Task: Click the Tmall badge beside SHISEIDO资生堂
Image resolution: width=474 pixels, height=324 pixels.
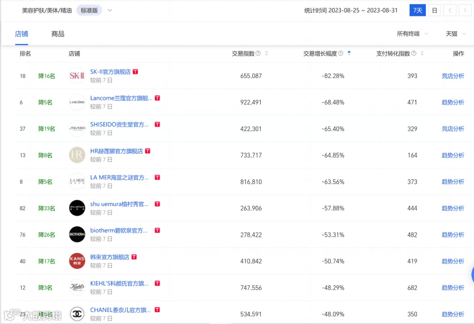Action: pyautogui.click(x=157, y=125)
